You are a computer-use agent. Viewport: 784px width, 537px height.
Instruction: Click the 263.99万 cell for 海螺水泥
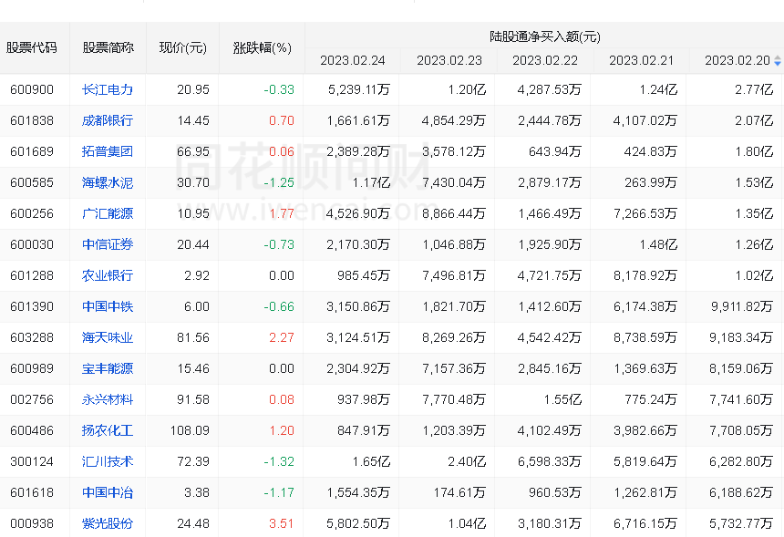tap(651, 182)
